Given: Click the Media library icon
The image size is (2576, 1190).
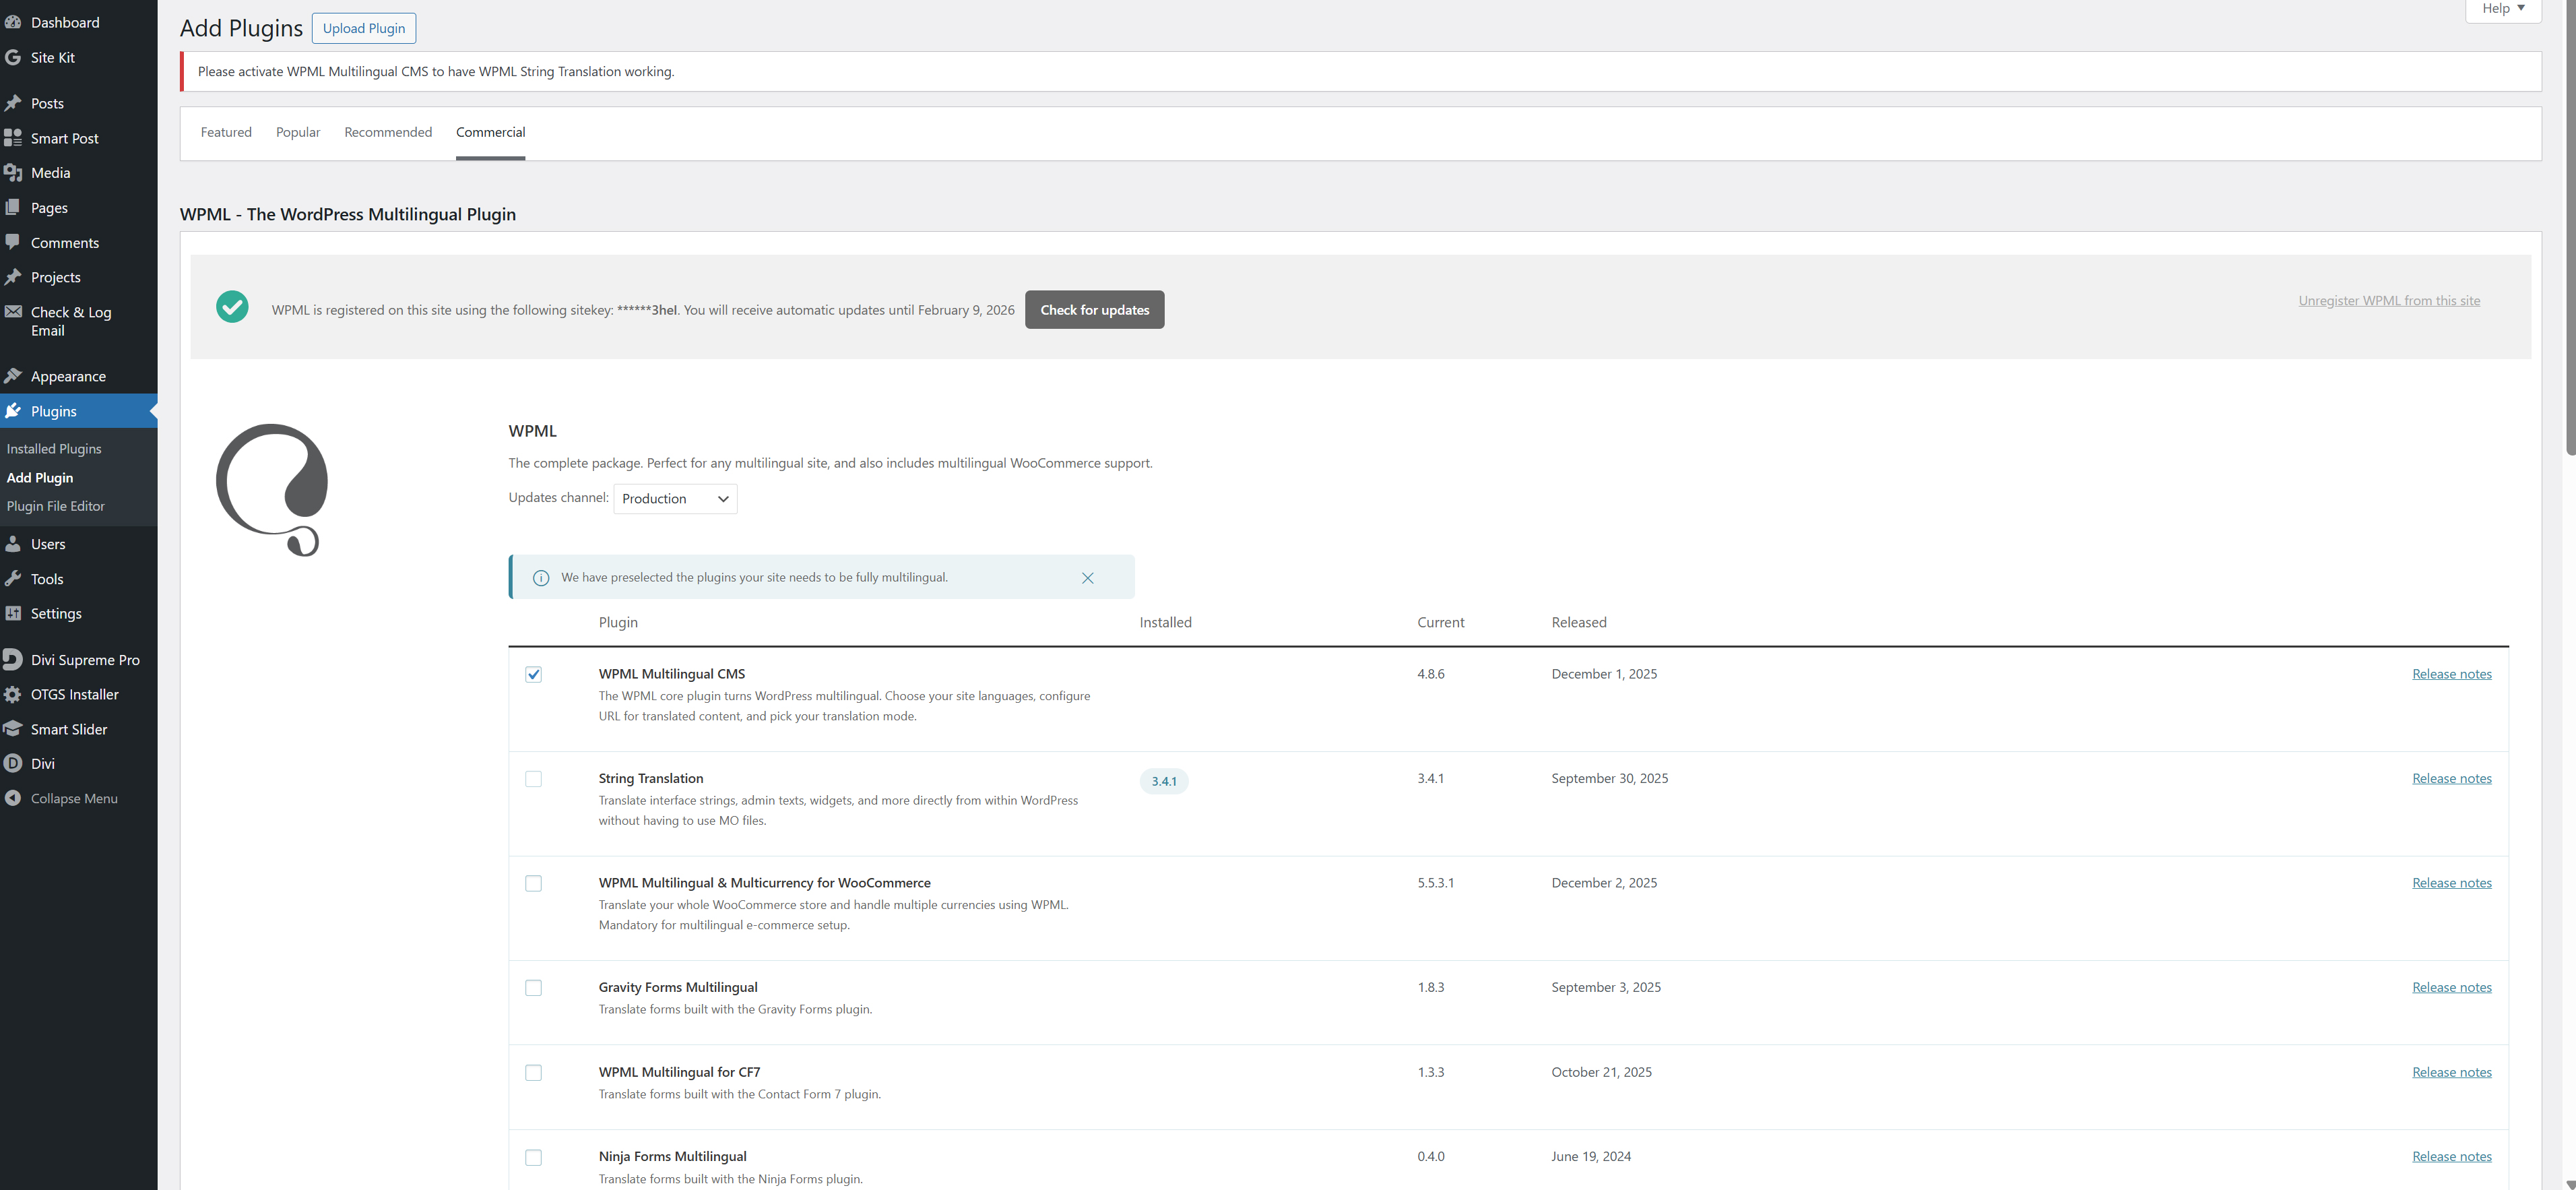Looking at the screenshot, I should [x=13, y=173].
